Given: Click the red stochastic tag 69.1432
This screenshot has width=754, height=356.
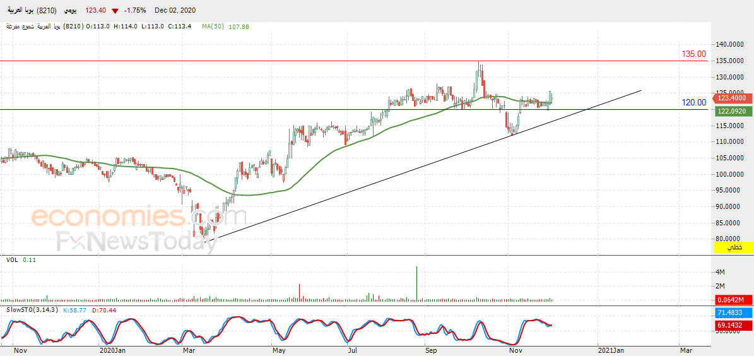Looking at the screenshot, I should point(734,326).
